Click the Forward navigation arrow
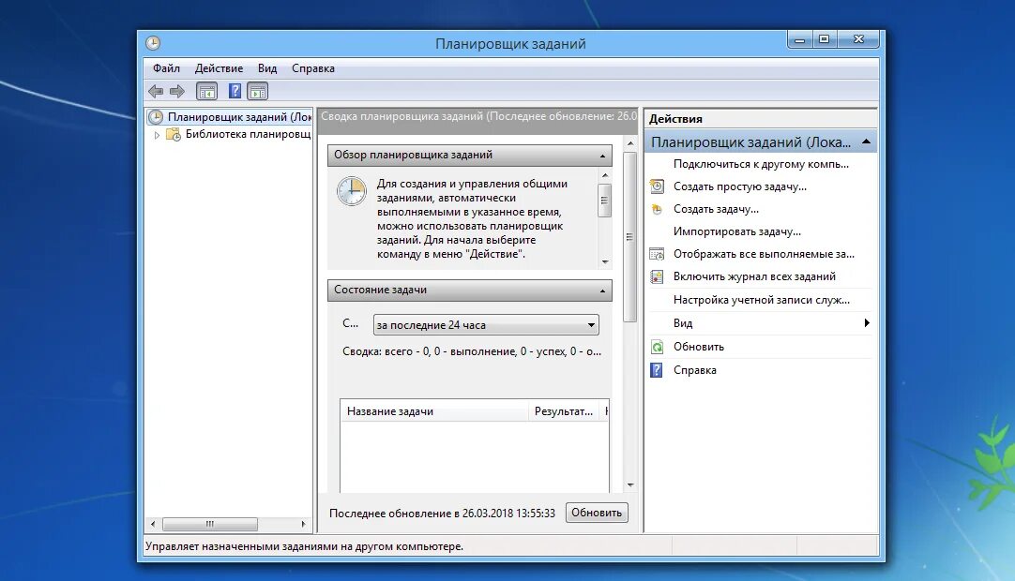 [x=176, y=90]
